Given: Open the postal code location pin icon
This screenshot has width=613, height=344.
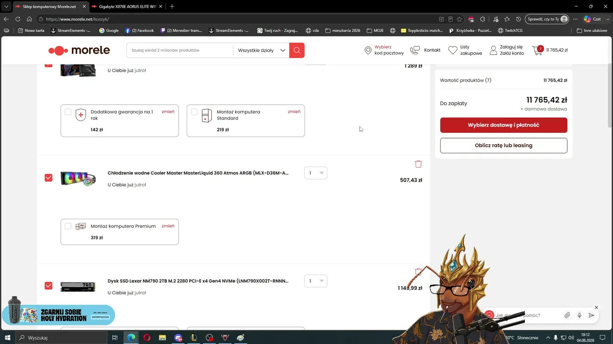Looking at the screenshot, I should (x=368, y=50).
